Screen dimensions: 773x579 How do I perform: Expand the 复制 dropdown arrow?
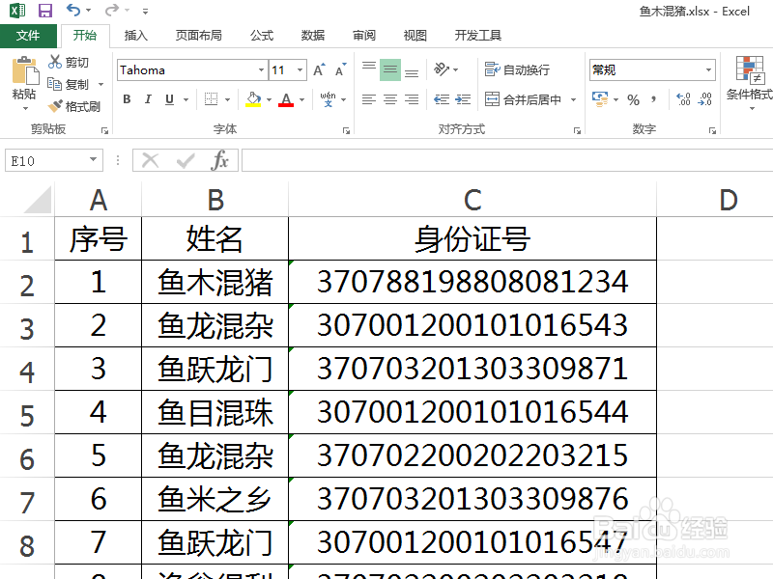101,85
